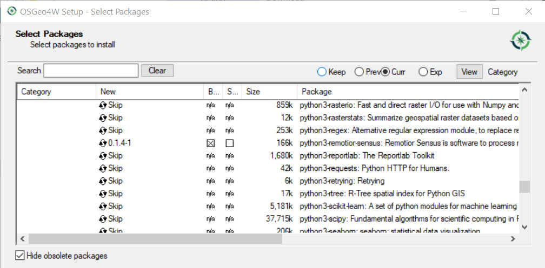Click the Size column header
Viewport: 545px width, 268px height.
[x=269, y=92]
